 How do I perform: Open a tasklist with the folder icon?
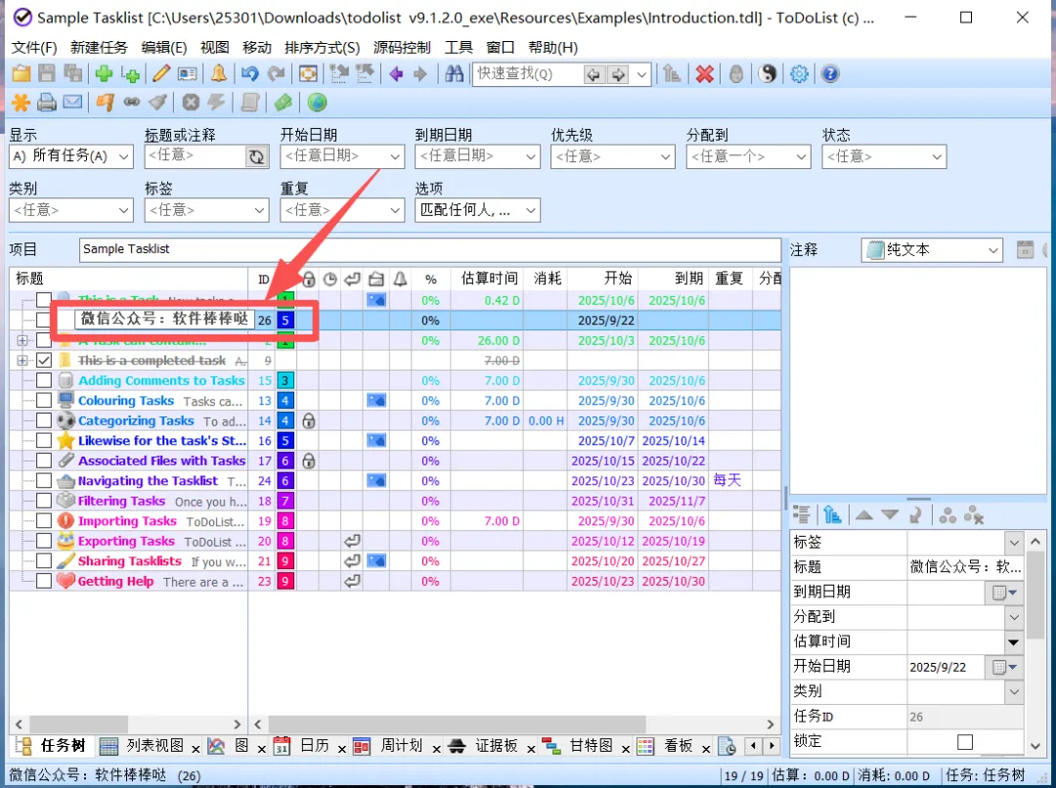point(21,74)
